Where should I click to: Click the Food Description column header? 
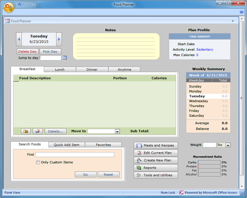[35, 78]
